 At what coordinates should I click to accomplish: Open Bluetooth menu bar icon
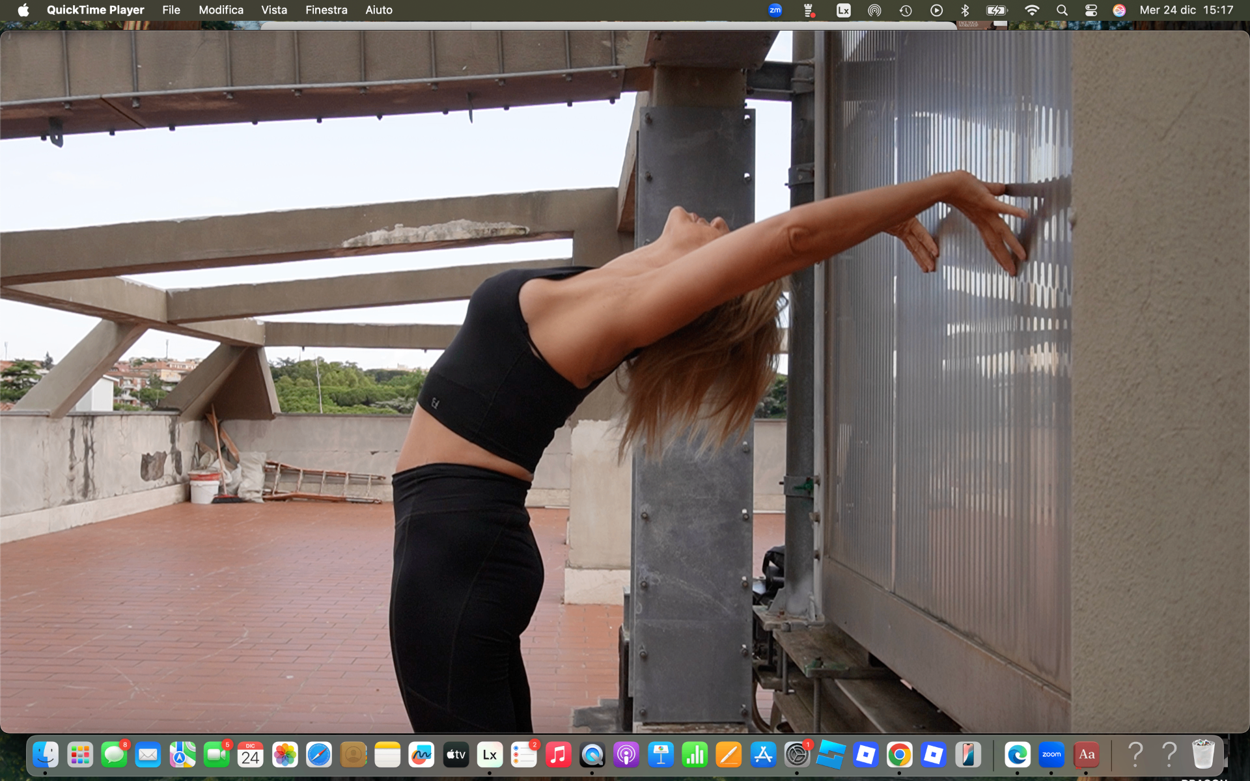tap(965, 10)
